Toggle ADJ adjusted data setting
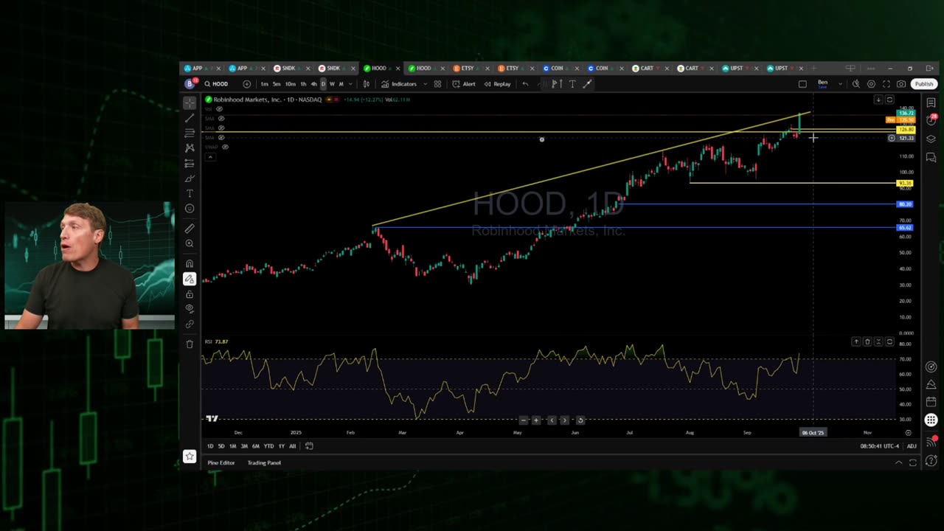This screenshot has width=944, height=531. tap(912, 446)
